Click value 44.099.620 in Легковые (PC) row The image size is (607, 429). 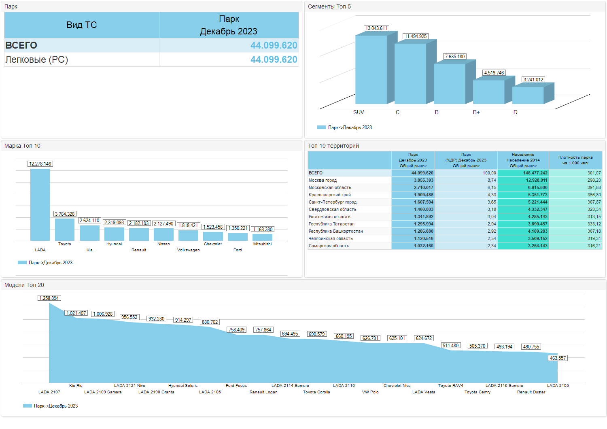tap(274, 59)
